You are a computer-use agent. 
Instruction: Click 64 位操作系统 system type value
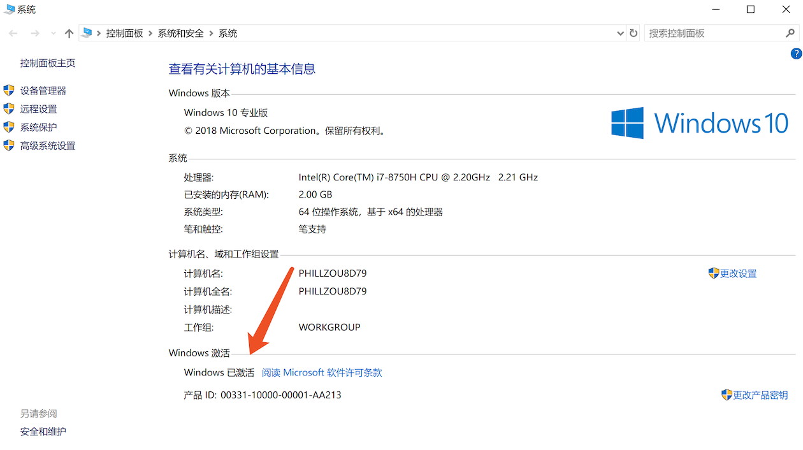[x=370, y=212]
